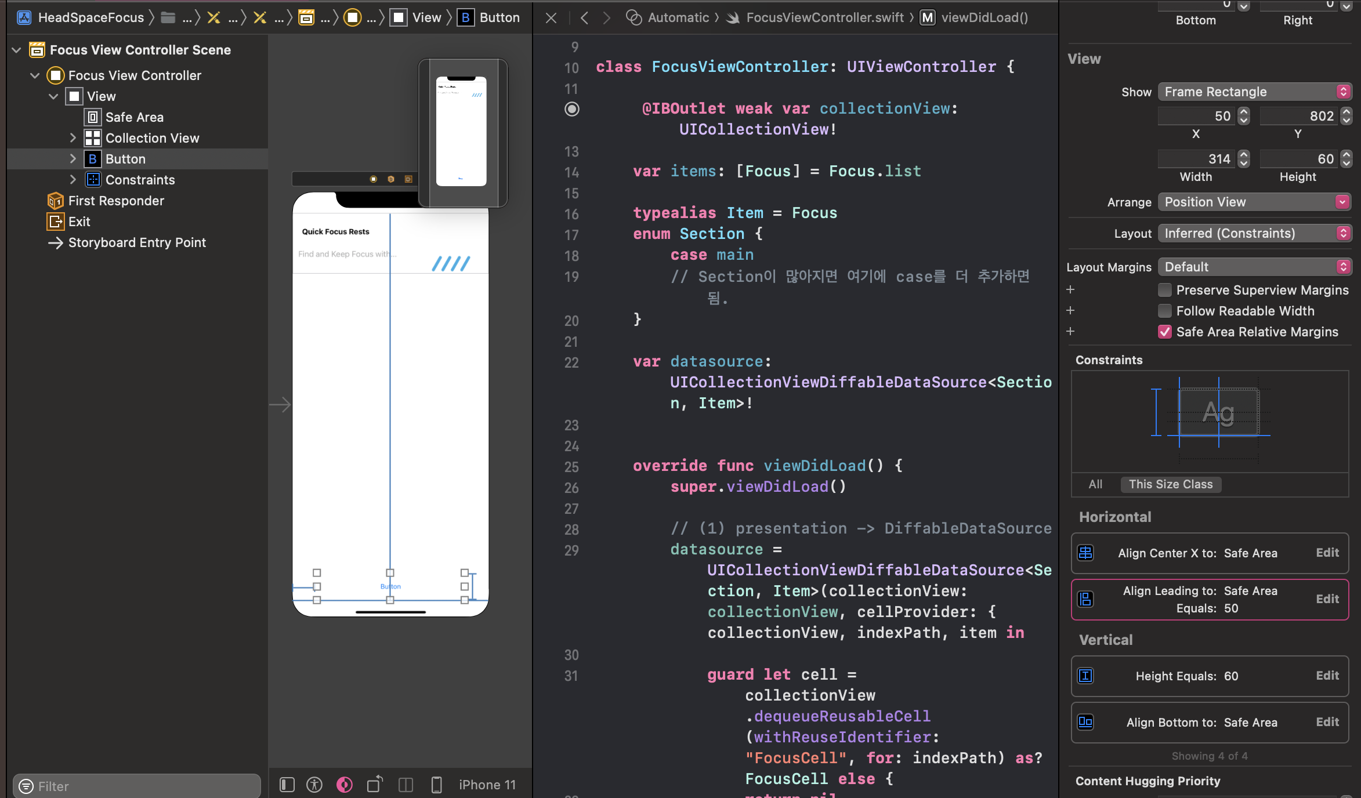Viewport: 1361px width, 798px height.
Task: Open accessibility settings in canvas bar
Action: pos(314,785)
